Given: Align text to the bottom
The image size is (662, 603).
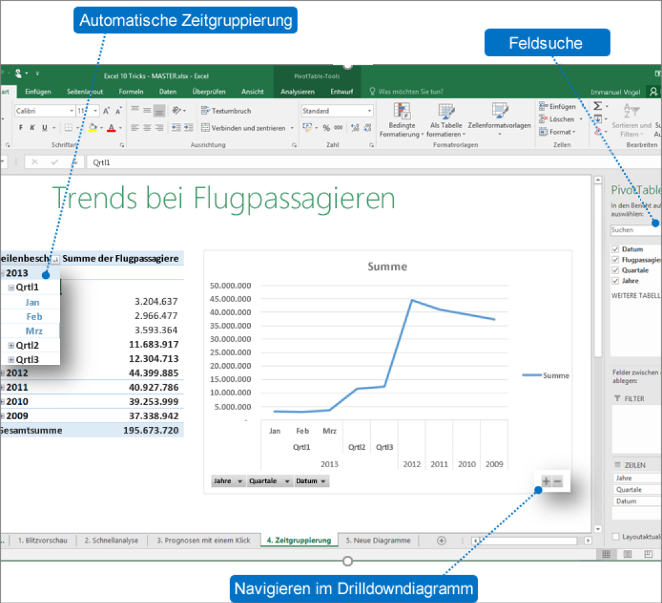Looking at the screenshot, I should (159, 111).
